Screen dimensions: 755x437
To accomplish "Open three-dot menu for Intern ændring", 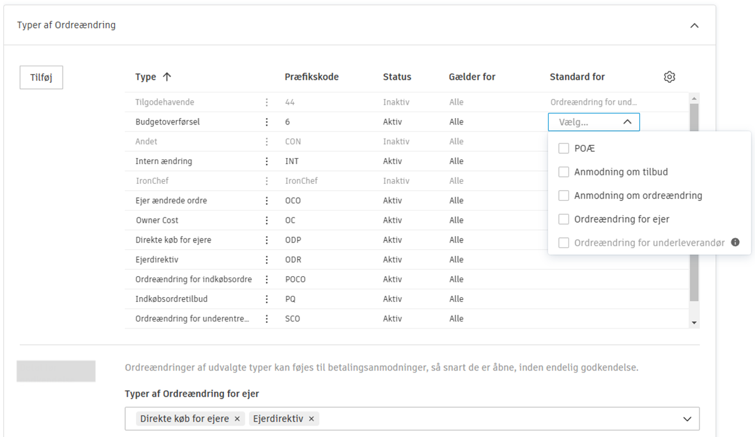I will (x=267, y=161).
